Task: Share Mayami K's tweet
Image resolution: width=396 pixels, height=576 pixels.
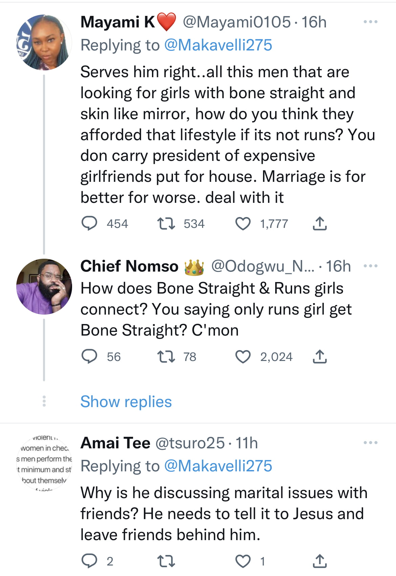Action: 320,223
